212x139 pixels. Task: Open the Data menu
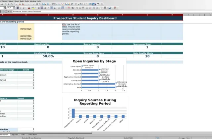[22, 1]
